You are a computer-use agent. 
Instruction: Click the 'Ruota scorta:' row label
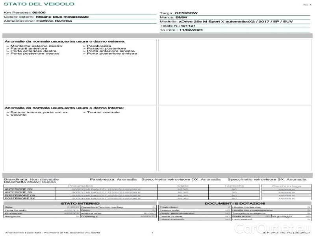pyautogui.click(x=242, y=216)
